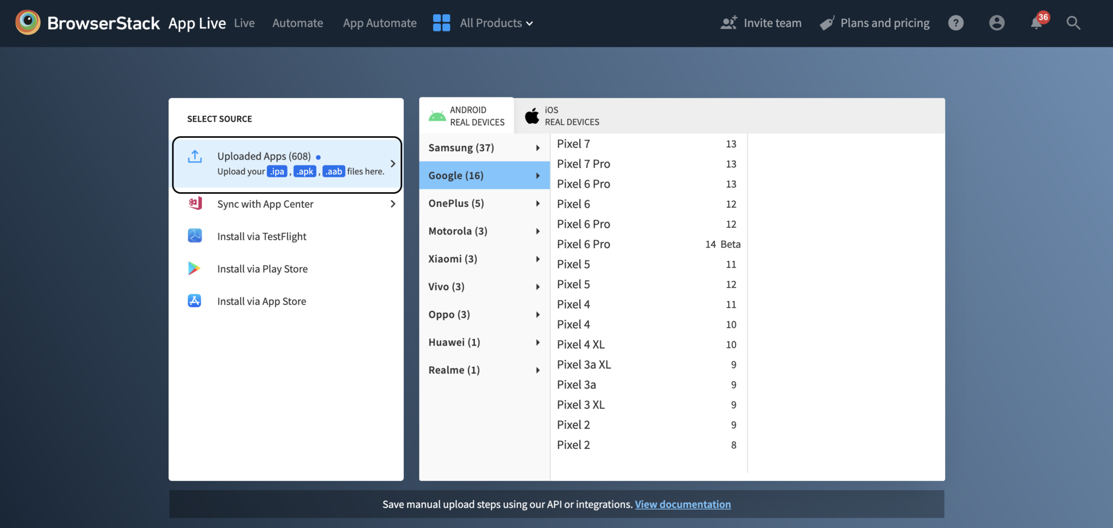1113x528 pixels.
Task: Select the Upload arrow icon for Uploaded Apps
Action: pos(195,156)
